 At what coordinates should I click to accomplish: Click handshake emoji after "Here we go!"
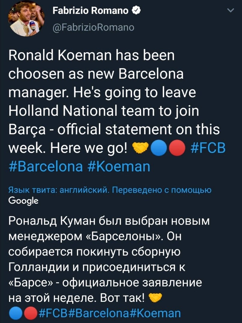[x=140, y=149]
